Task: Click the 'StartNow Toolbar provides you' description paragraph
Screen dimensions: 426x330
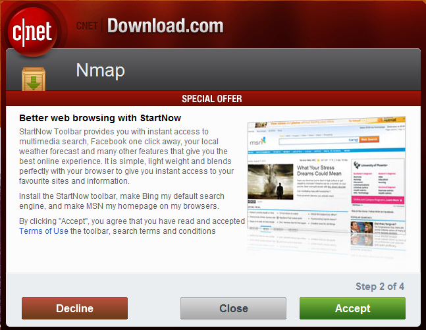Action: 126,156
